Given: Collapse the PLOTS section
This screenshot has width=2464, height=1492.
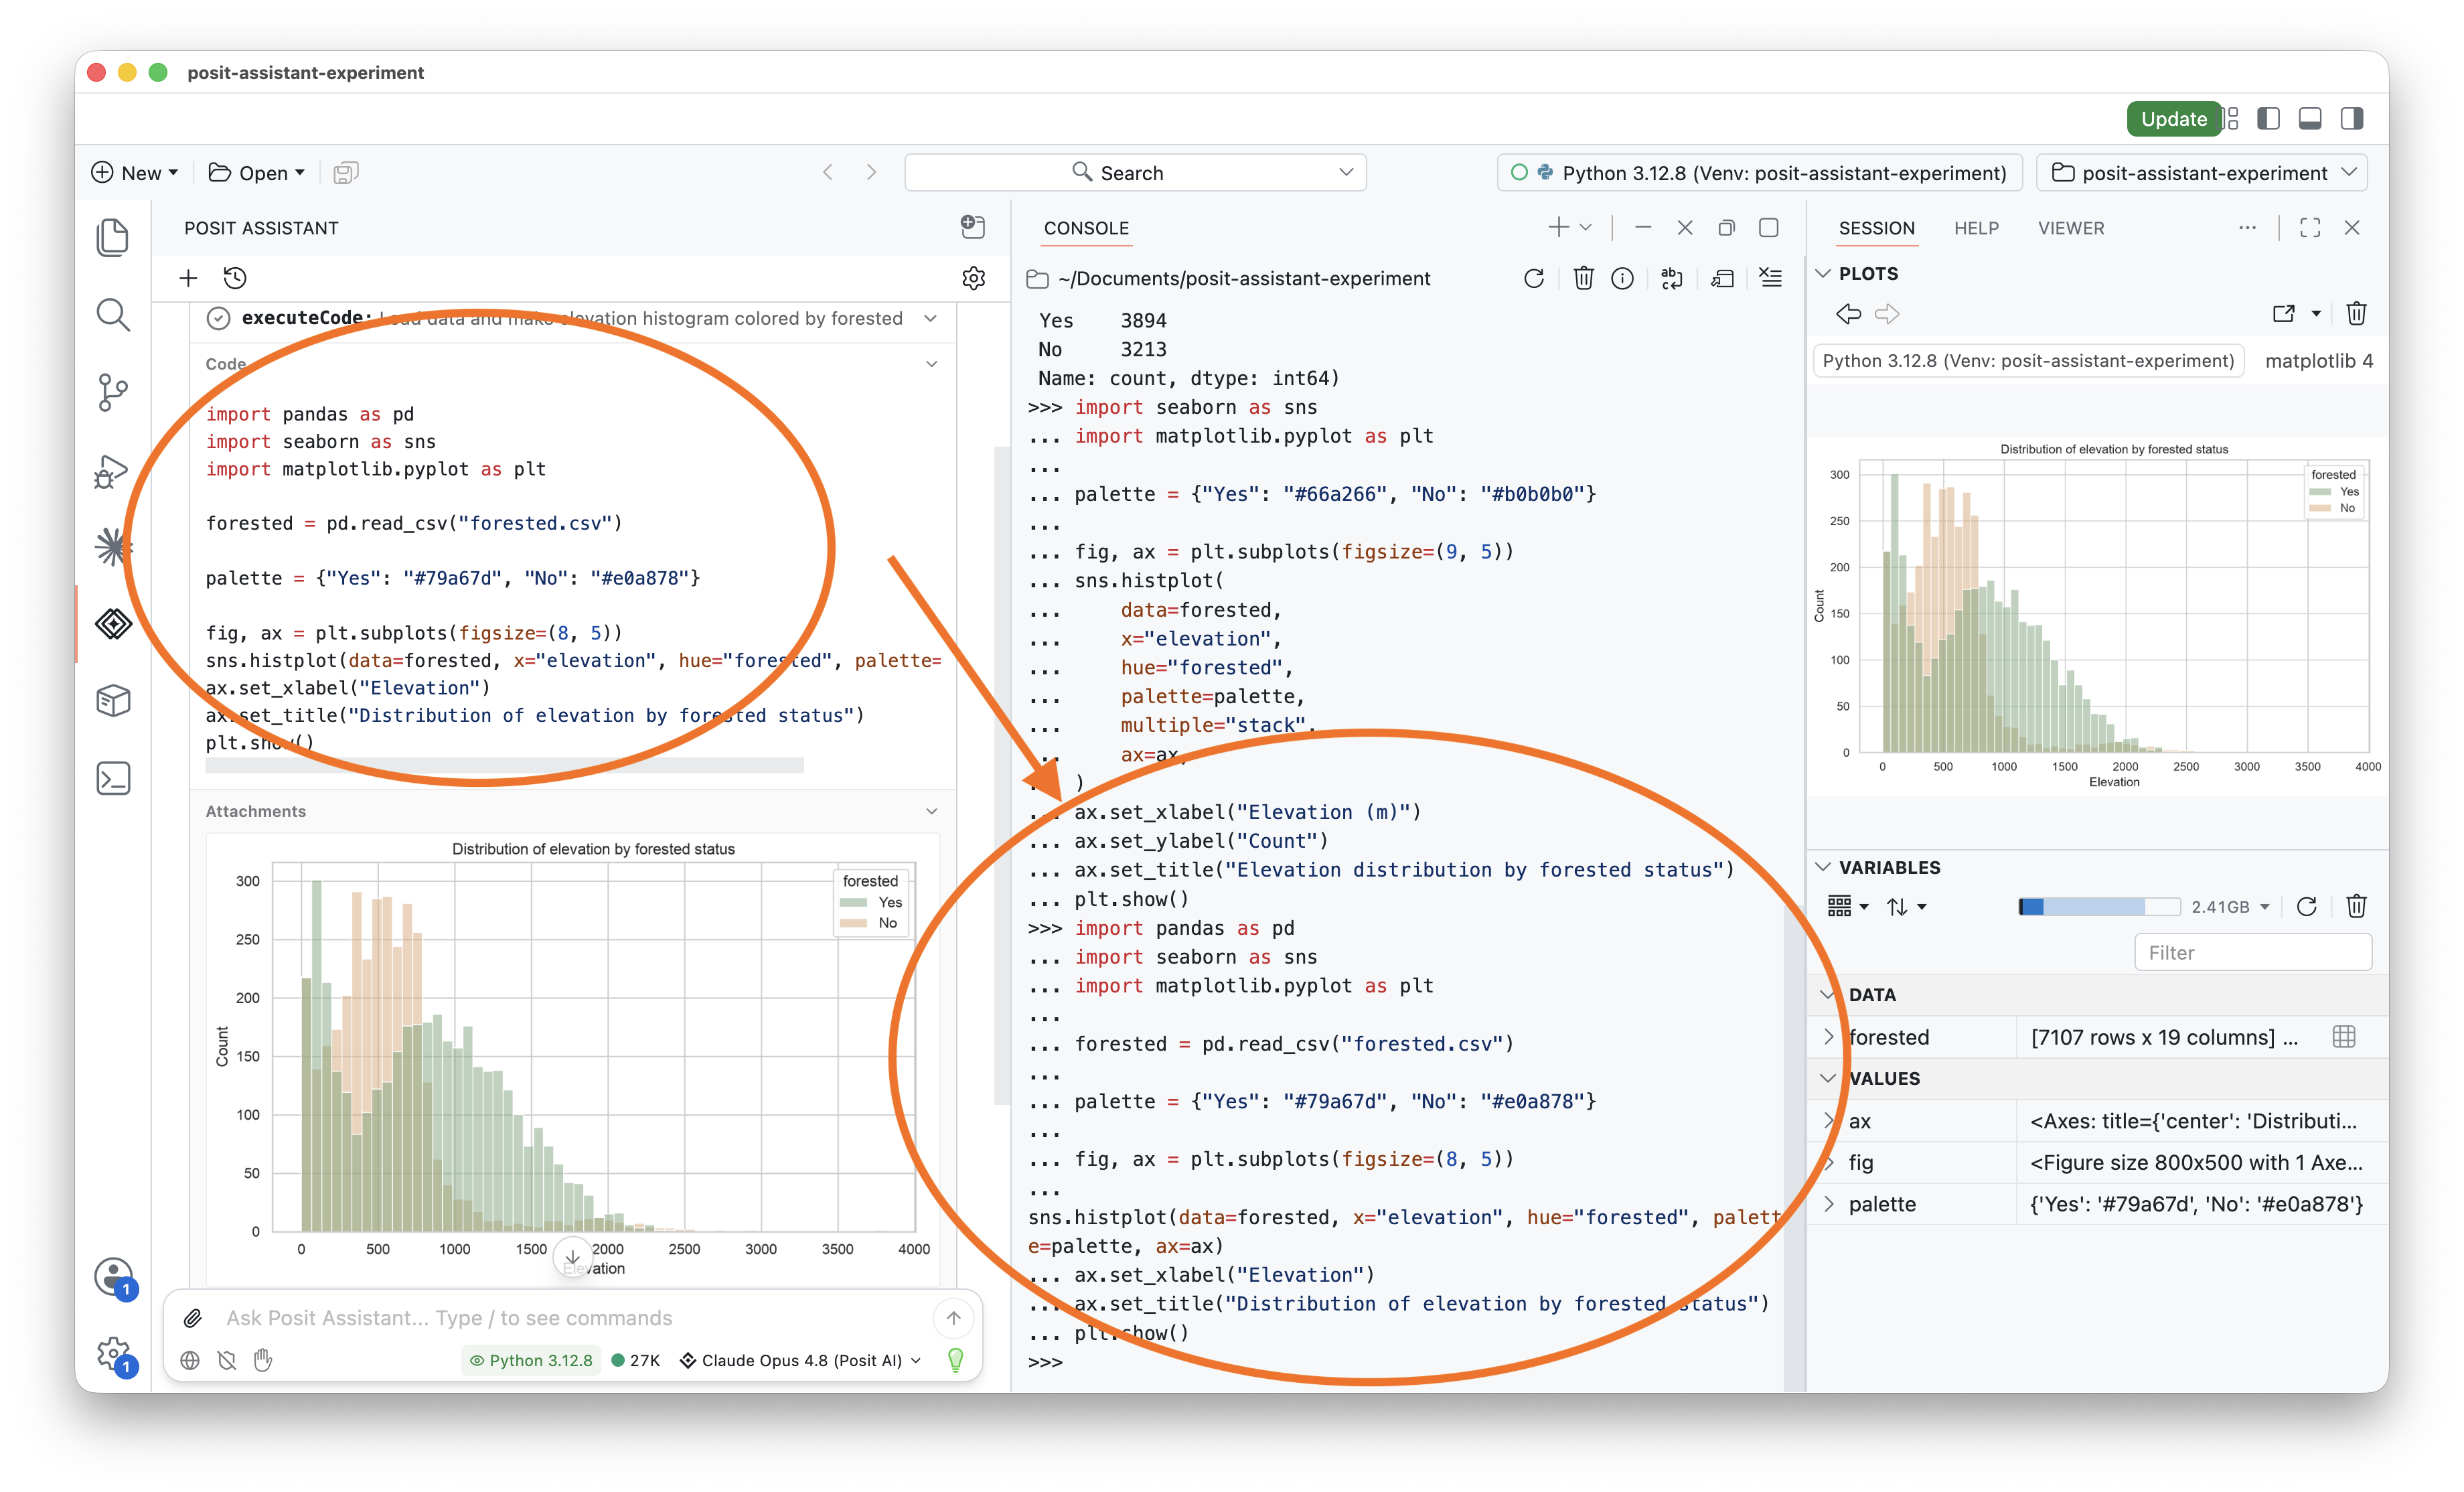Looking at the screenshot, I should [1824, 273].
